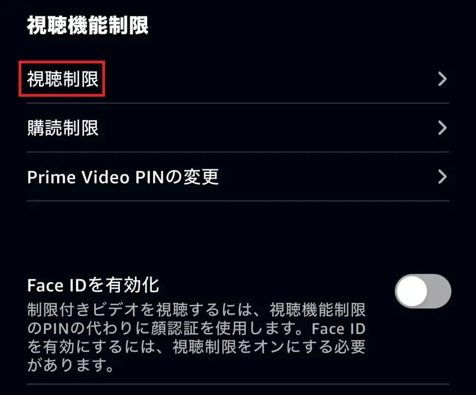Select the 購読制限 row's empty middle area
The height and width of the screenshot is (395, 476).
click(x=267, y=128)
